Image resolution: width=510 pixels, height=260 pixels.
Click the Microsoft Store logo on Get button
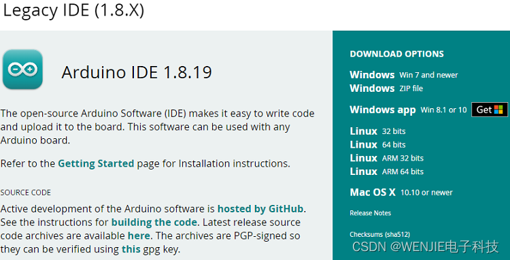click(x=498, y=110)
